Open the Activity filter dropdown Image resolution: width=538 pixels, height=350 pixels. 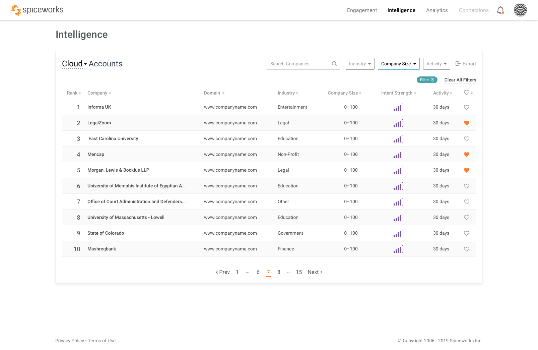tap(436, 64)
